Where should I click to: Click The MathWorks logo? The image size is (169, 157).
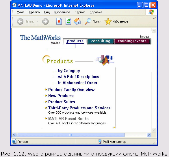coord(40,38)
